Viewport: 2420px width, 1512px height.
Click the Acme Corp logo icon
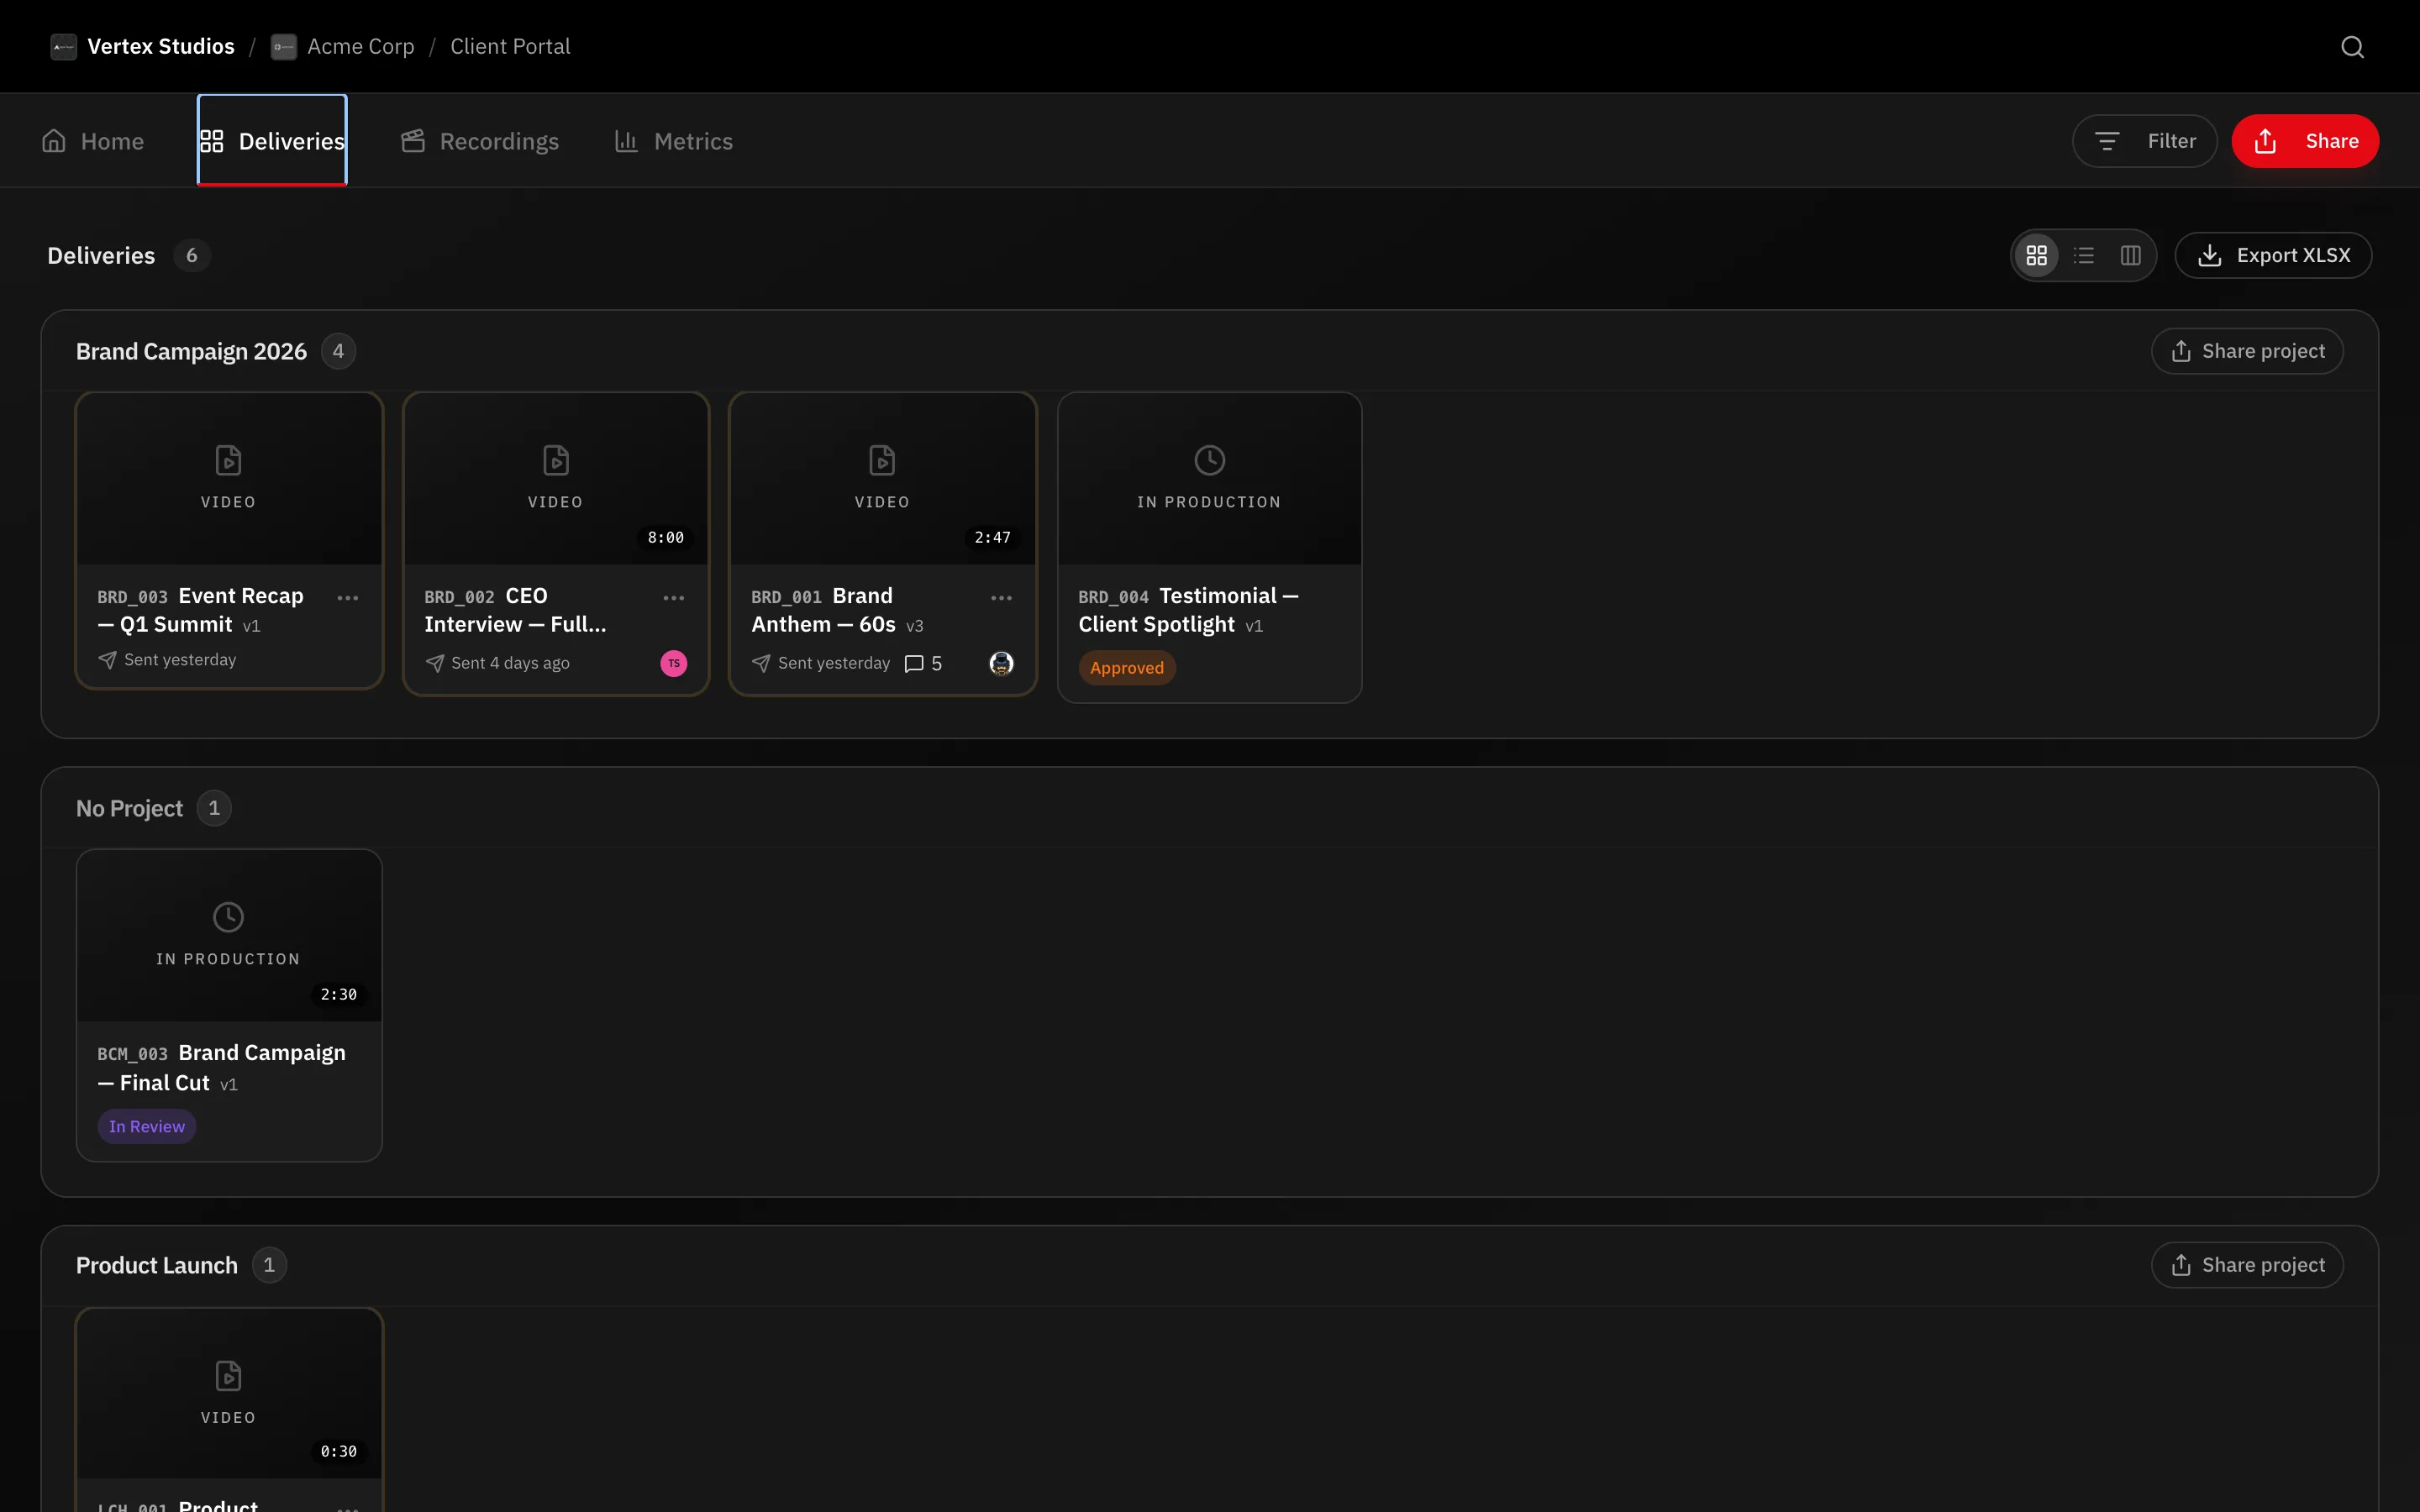(x=284, y=47)
